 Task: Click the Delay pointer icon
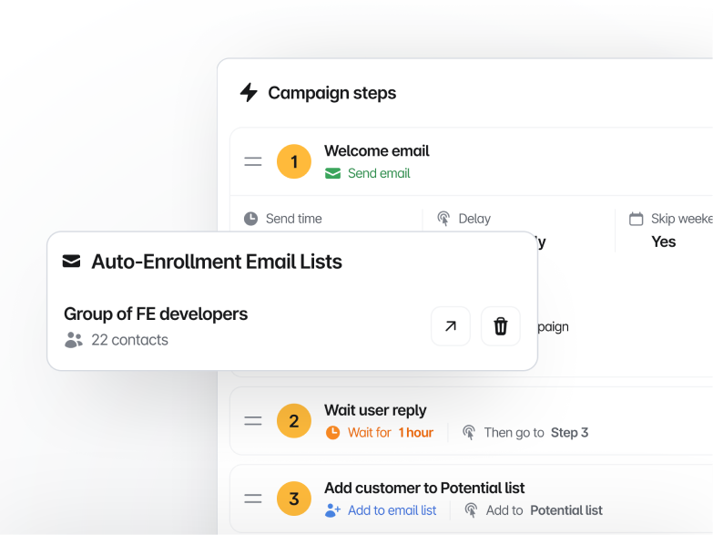coord(443,219)
